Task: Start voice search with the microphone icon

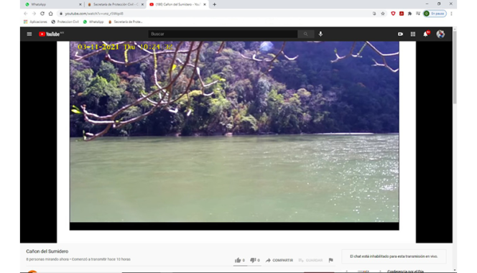Action: (320, 34)
